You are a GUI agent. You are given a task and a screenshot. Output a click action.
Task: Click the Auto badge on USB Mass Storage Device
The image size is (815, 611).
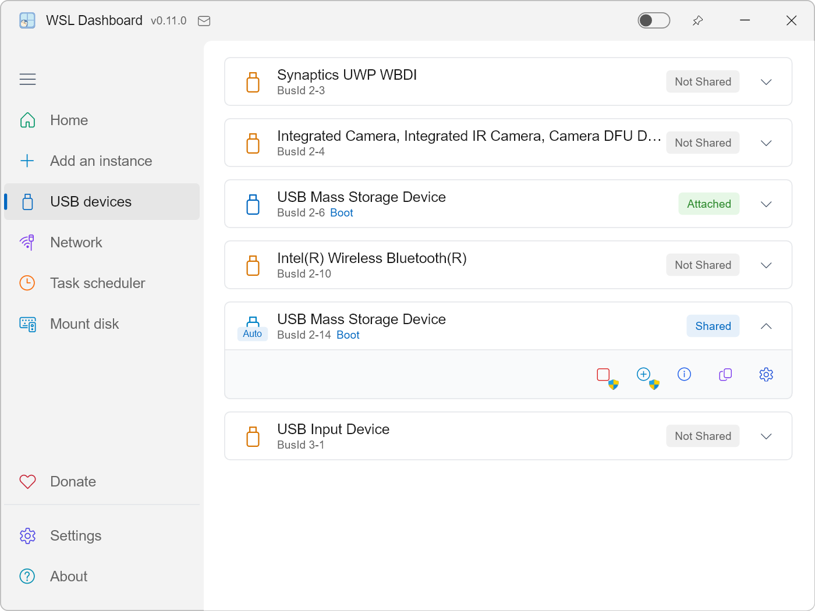click(253, 333)
